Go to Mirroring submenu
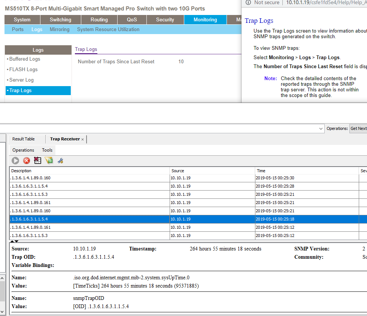 pyautogui.click(x=60, y=30)
